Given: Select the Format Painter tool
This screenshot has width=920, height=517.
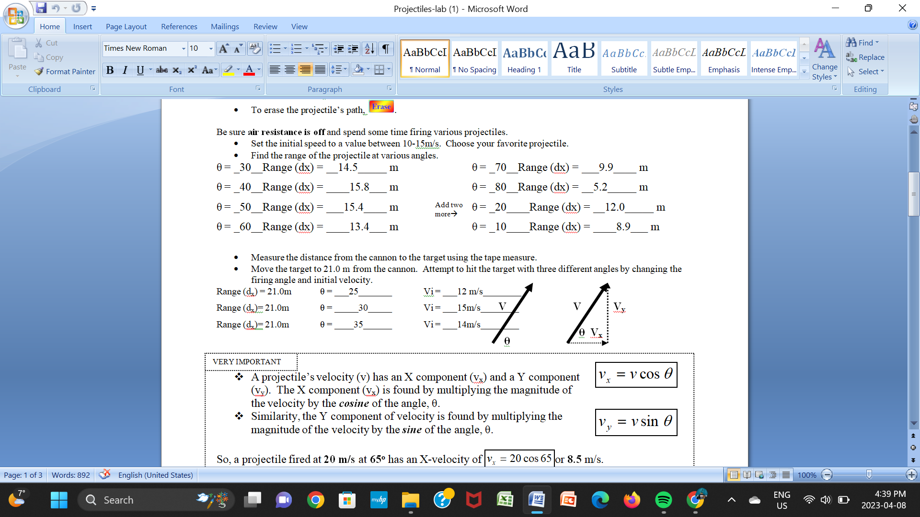Looking at the screenshot, I should 65,71.
